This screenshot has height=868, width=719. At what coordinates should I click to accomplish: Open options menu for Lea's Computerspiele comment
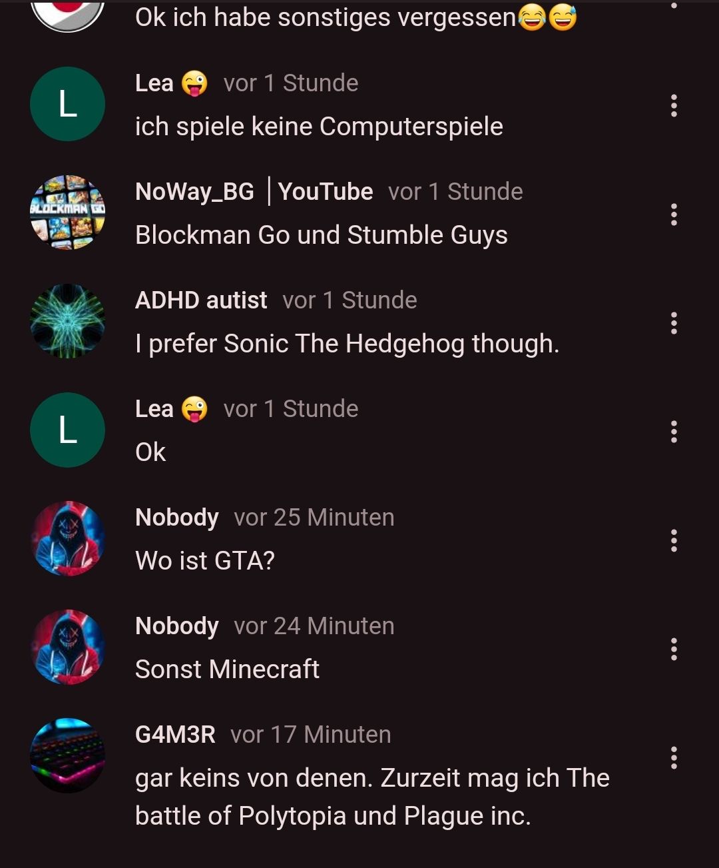674,105
